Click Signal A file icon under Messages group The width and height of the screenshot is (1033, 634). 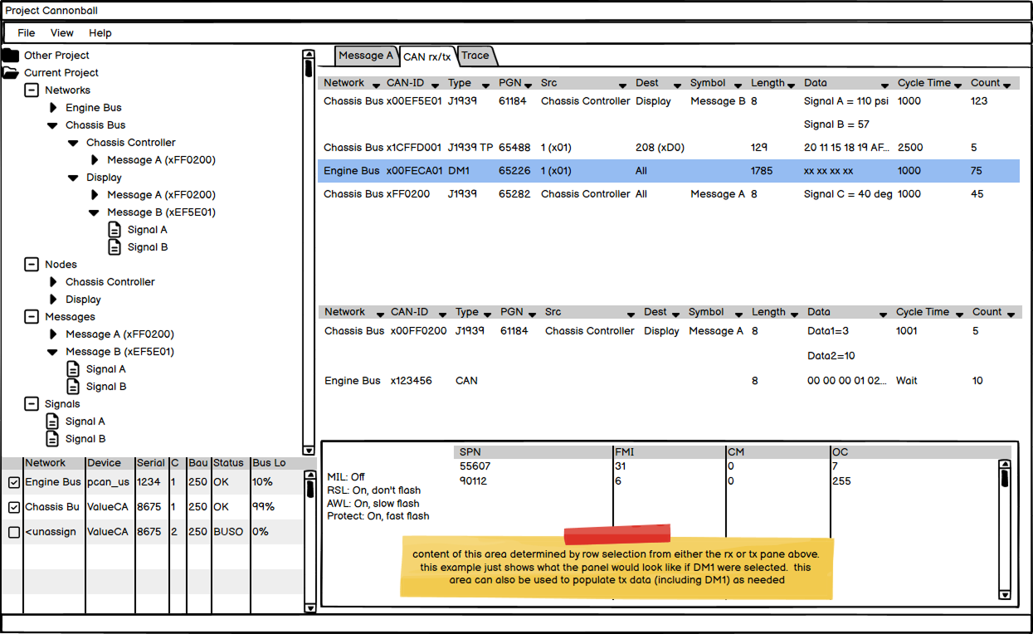73,369
